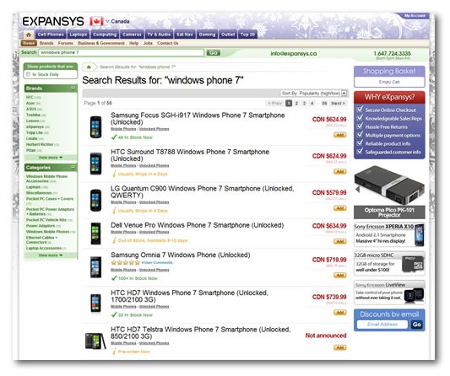Open the Computing tab
This screenshot has height=376, width=450.
[x=105, y=35]
